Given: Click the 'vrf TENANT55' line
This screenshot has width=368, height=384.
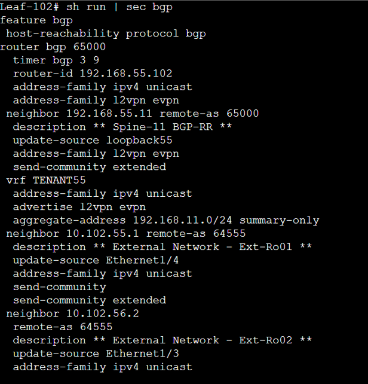Looking at the screenshot, I should pyautogui.click(x=46, y=180).
